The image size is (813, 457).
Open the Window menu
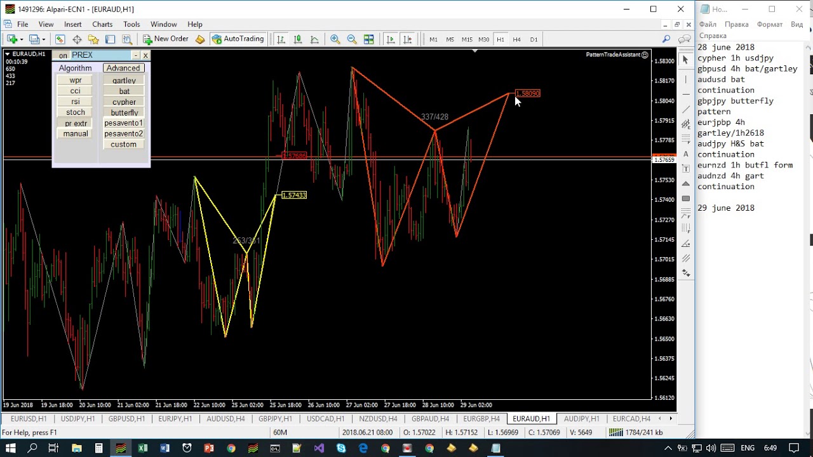coord(163,24)
